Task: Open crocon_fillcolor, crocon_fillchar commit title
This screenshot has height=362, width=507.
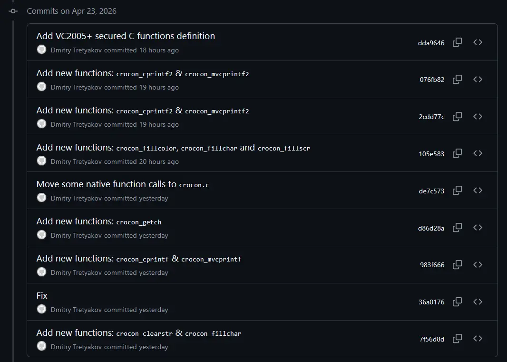Action: tap(173, 148)
